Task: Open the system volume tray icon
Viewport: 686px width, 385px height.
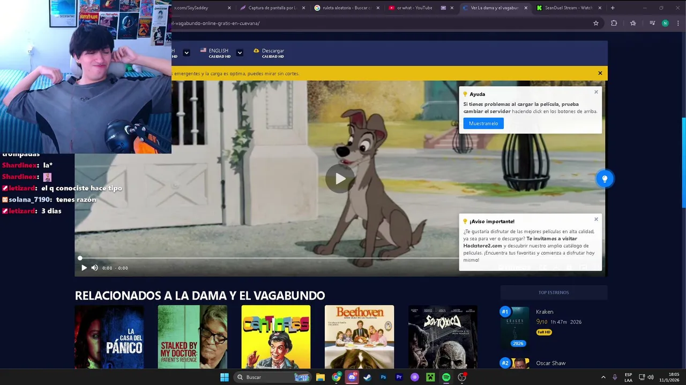Action: tap(651, 378)
